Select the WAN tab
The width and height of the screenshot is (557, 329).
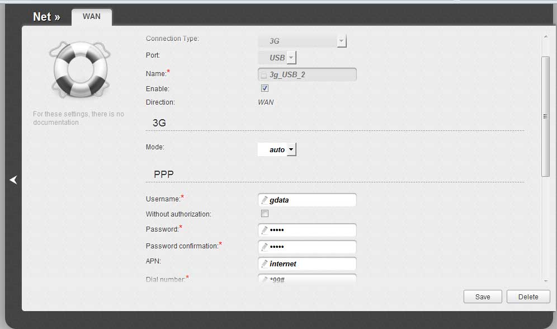92,17
